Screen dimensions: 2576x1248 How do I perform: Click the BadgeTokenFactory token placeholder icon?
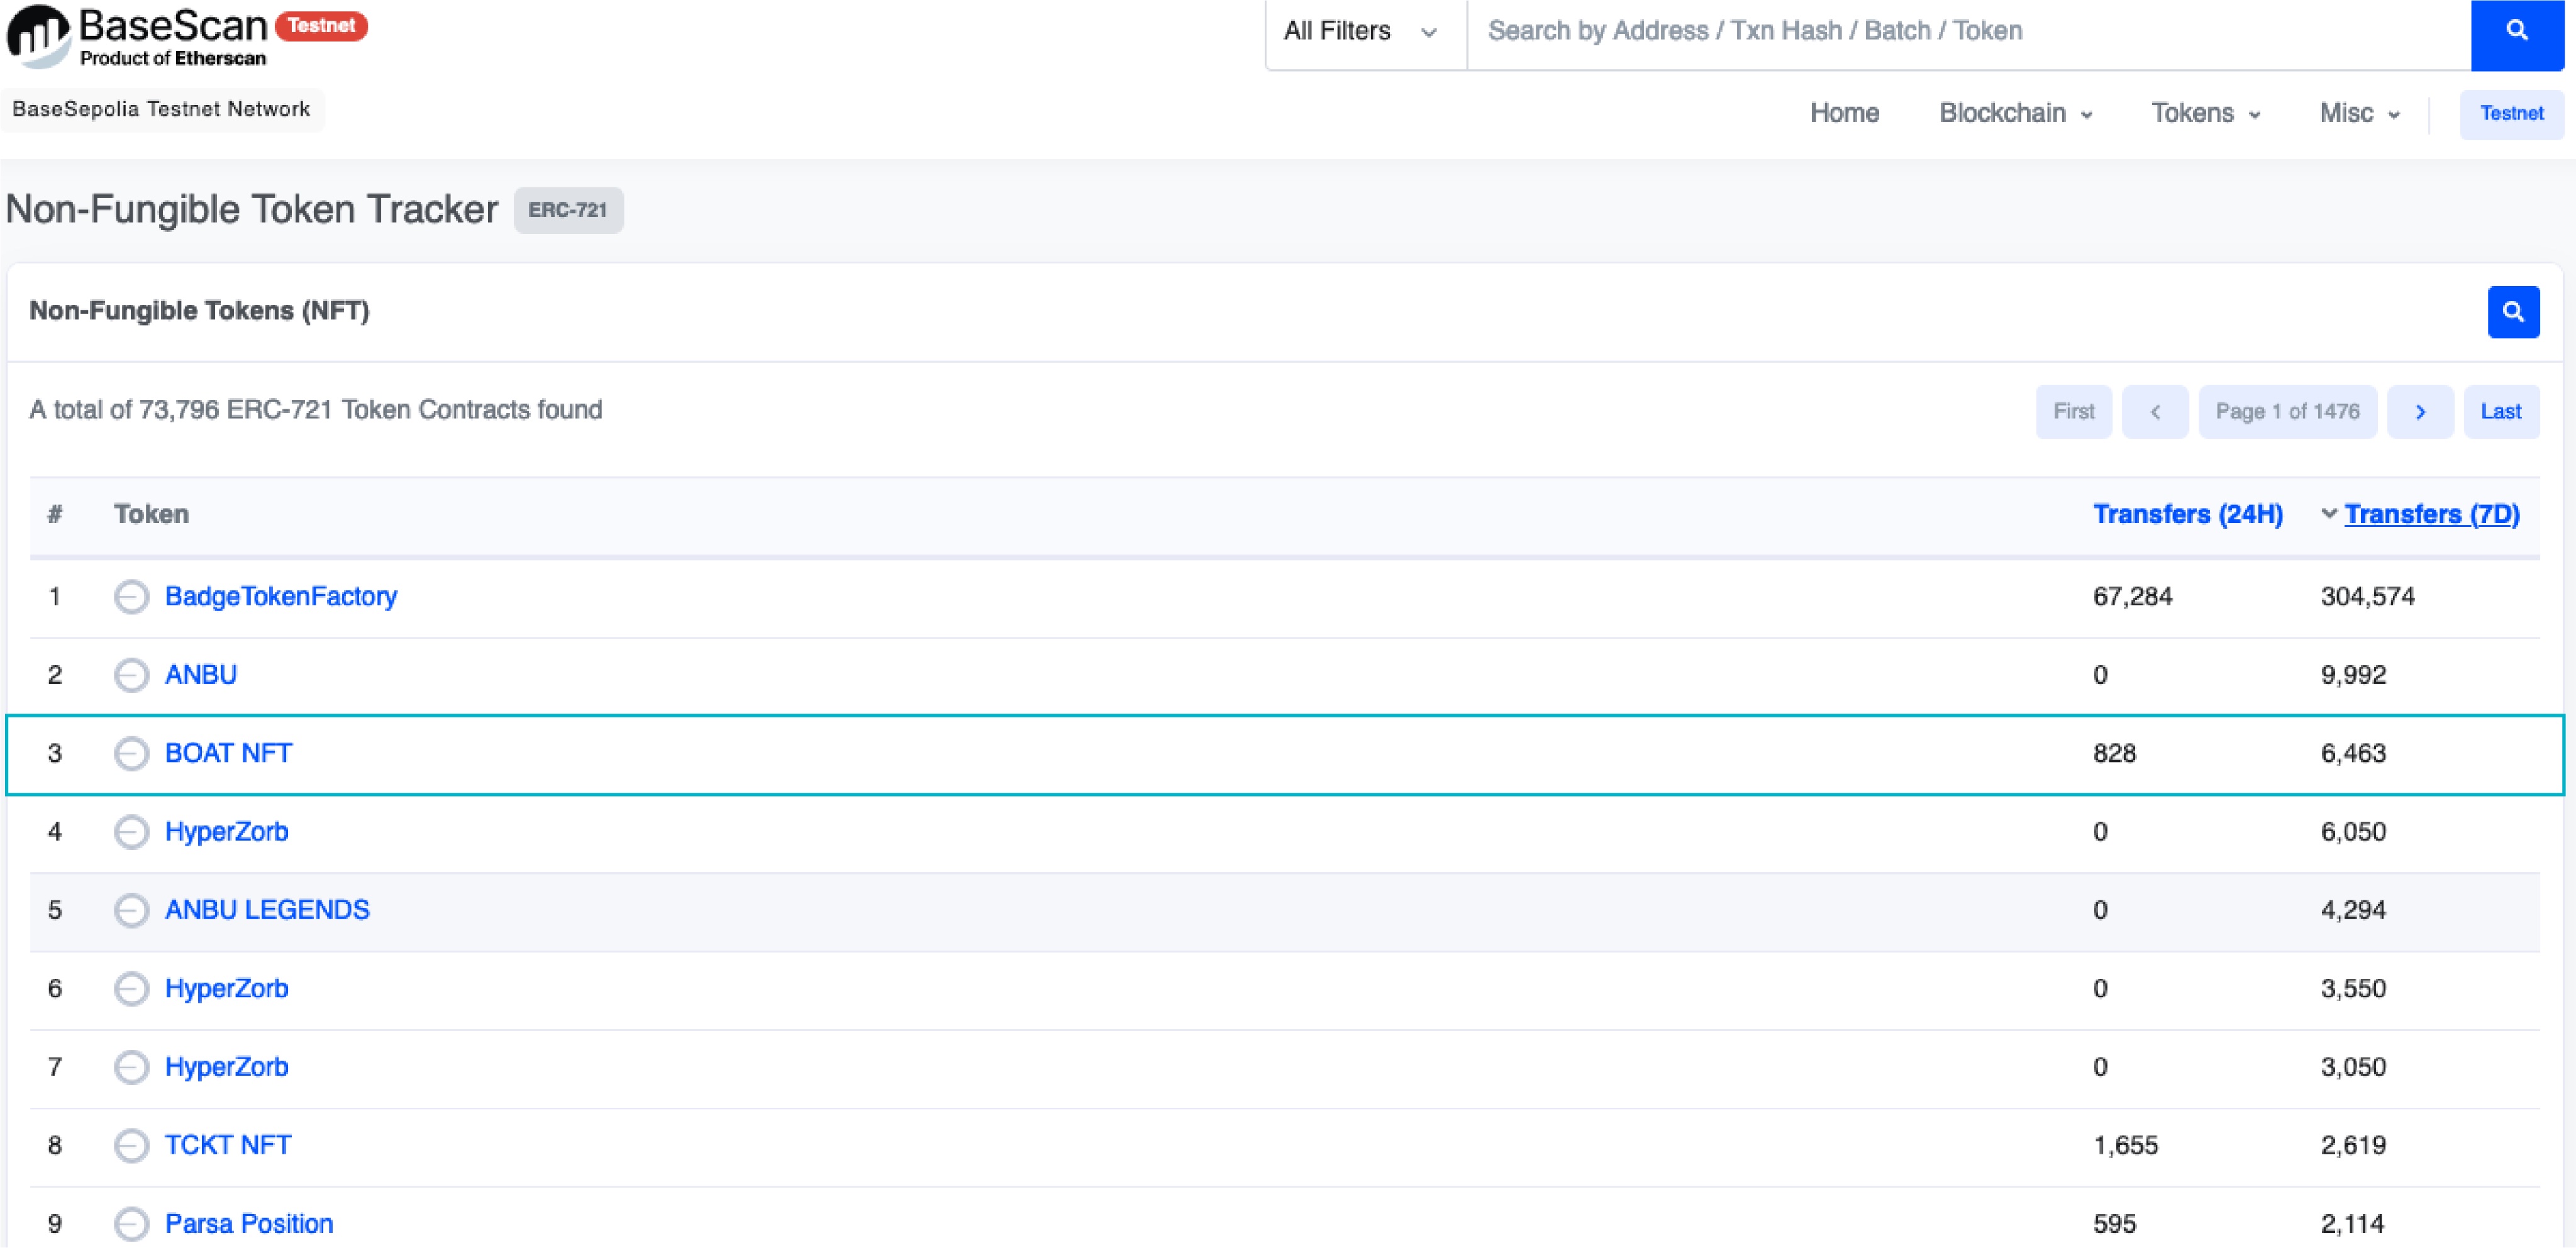[131, 597]
